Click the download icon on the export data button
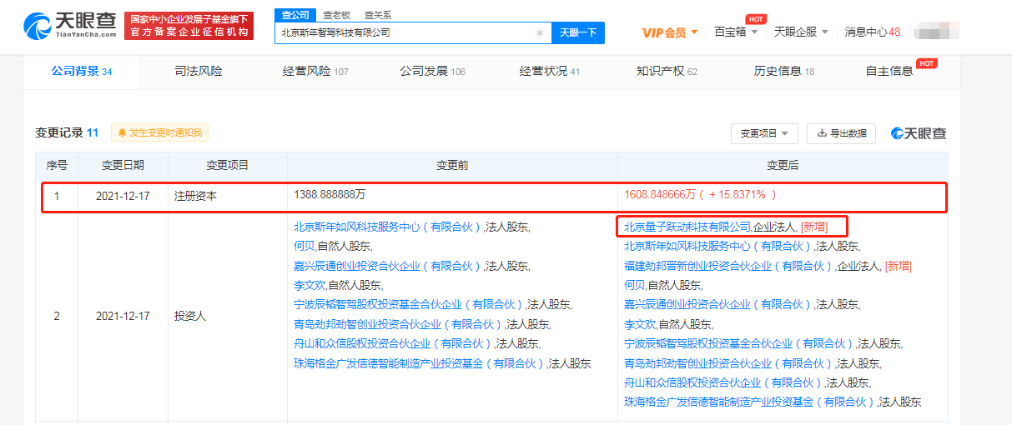 pyautogui.click(x=822, y=133)
